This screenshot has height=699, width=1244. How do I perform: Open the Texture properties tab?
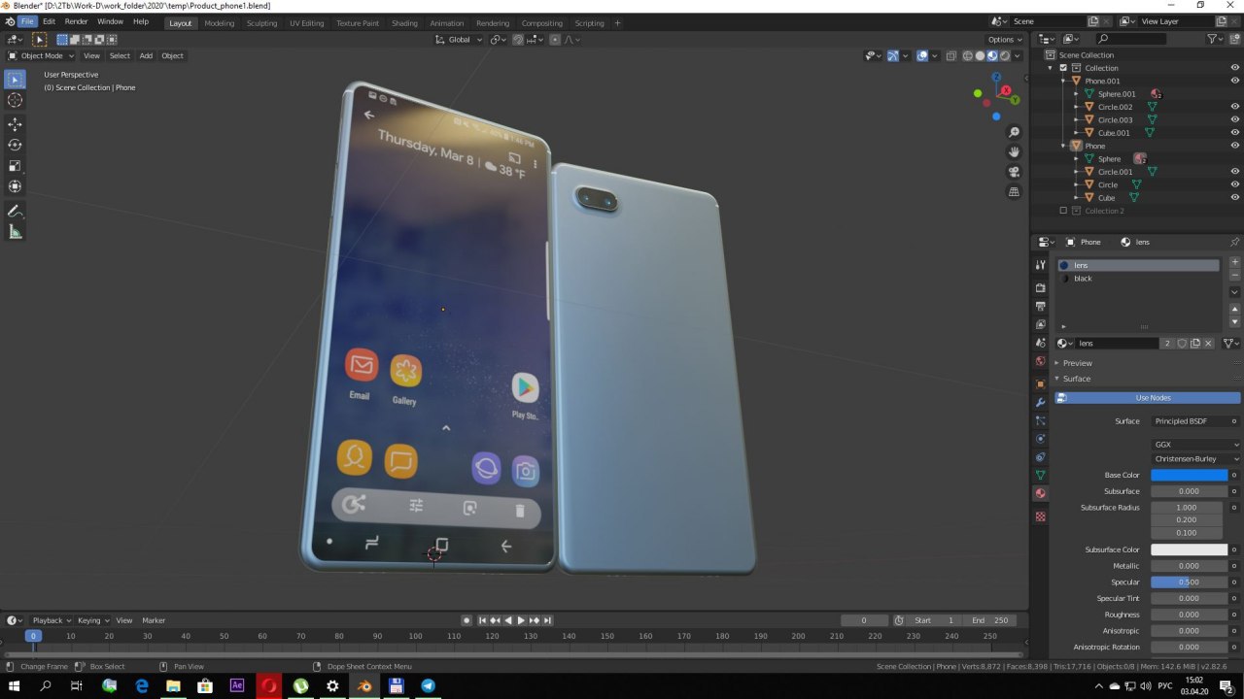[x=1040, y=516]
